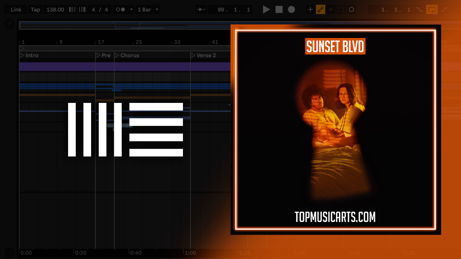This screenshot has height=259, width=461.
Task: Click the Chorus locator marker
Action: click(117, 55)
